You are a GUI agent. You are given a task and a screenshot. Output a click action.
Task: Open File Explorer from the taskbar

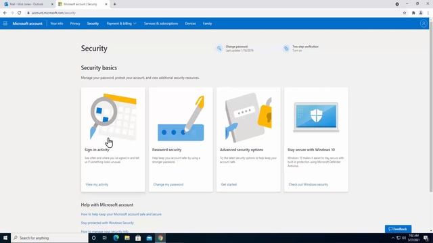pyautogui.click(x=127, y=238)
